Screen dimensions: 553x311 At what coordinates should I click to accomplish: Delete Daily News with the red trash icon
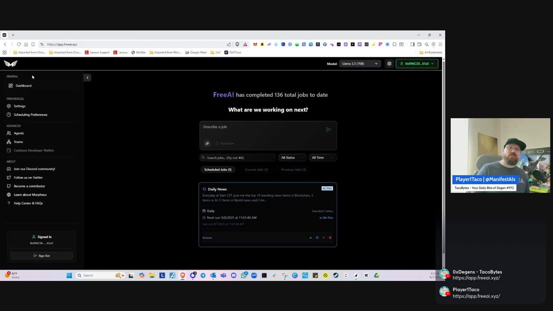tap(330, 238)
